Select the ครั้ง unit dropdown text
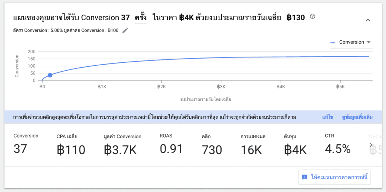 (x=141, y=17)
